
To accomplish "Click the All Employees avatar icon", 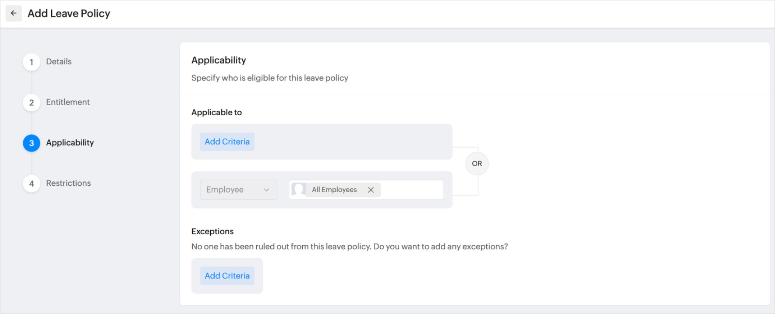I will click(299, 190).
